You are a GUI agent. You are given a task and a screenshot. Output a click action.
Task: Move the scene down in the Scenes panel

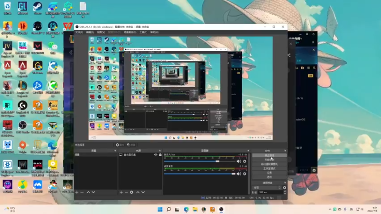93,192
